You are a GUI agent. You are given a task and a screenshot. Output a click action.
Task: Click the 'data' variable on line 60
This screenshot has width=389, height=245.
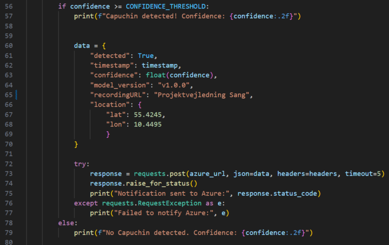(82, 46)
